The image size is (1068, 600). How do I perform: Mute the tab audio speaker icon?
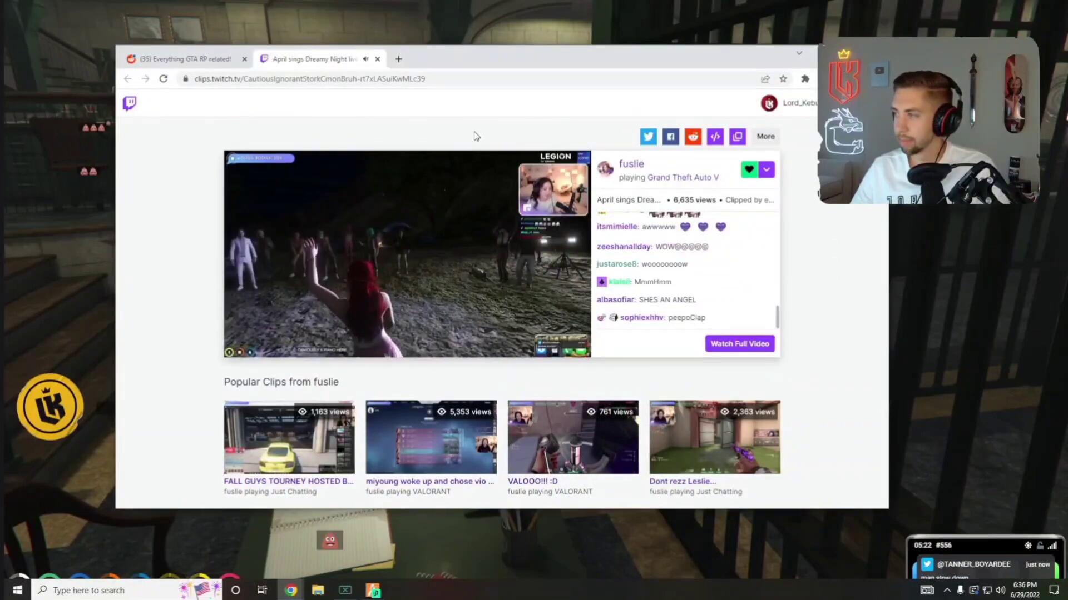point(365,59)
